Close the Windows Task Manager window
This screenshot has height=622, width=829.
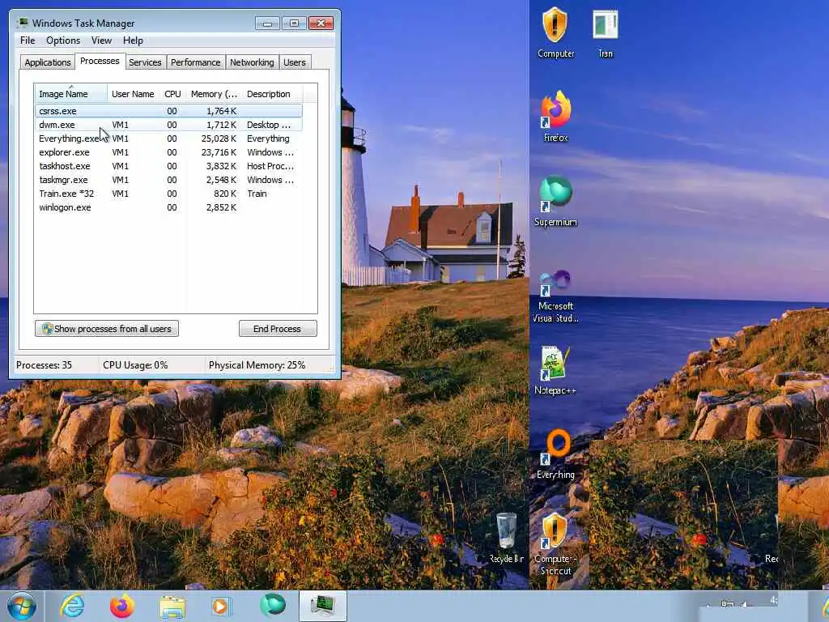tap(321, 23)
